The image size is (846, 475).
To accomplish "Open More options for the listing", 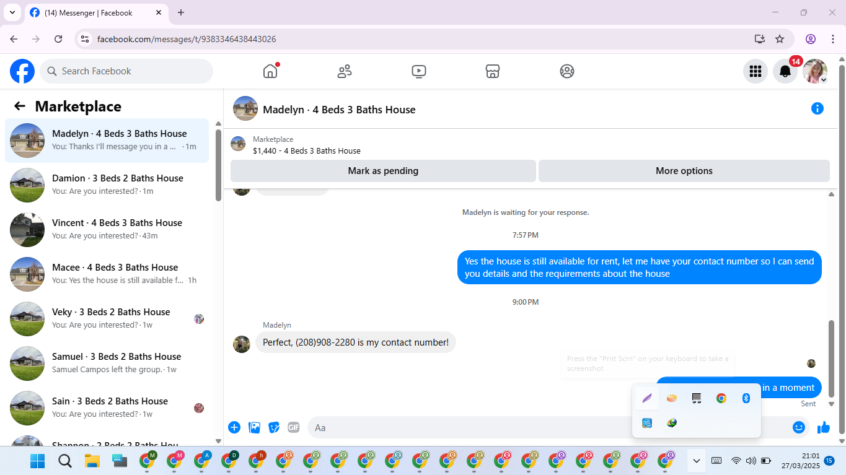I will point(684,171).
